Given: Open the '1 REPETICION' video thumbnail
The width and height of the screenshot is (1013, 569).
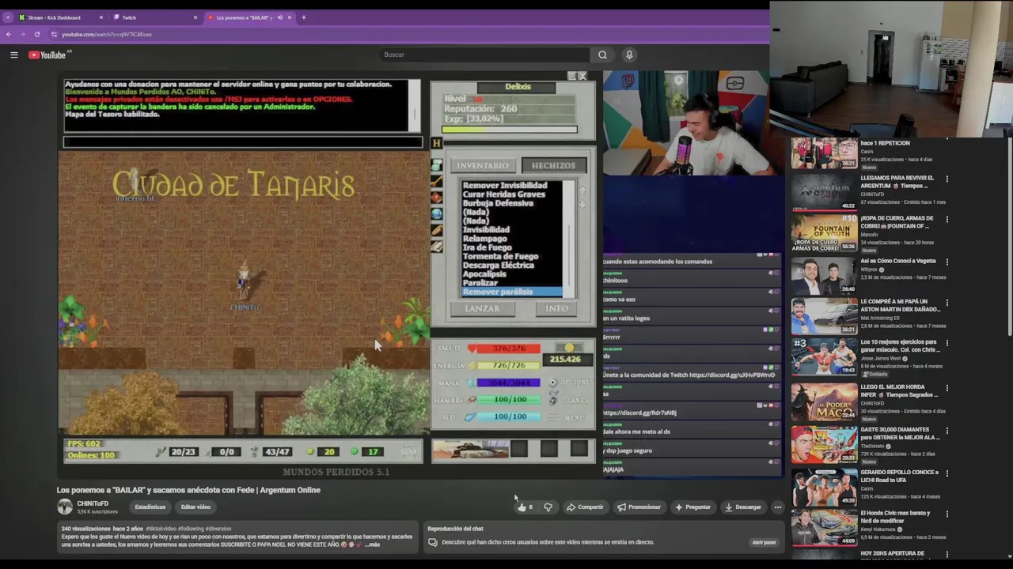Looking at the screenshot, I should 824,153.
